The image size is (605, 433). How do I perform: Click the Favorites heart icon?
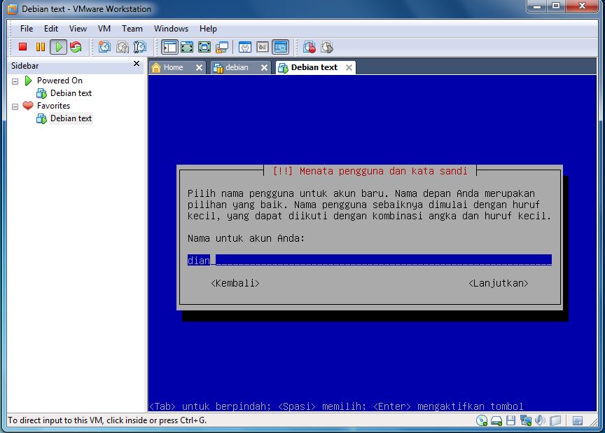(x=28, y=105)
